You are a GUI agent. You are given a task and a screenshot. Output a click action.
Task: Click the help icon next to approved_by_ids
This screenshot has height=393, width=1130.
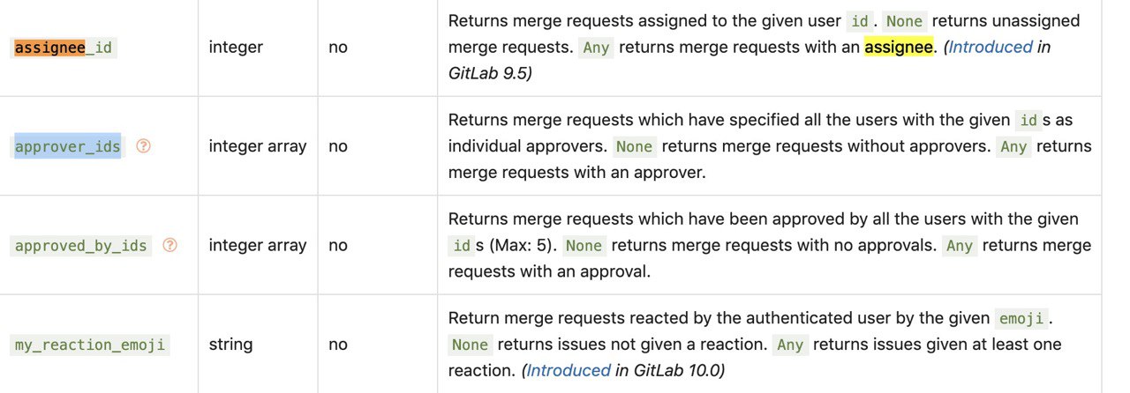[x=170, y=245]
